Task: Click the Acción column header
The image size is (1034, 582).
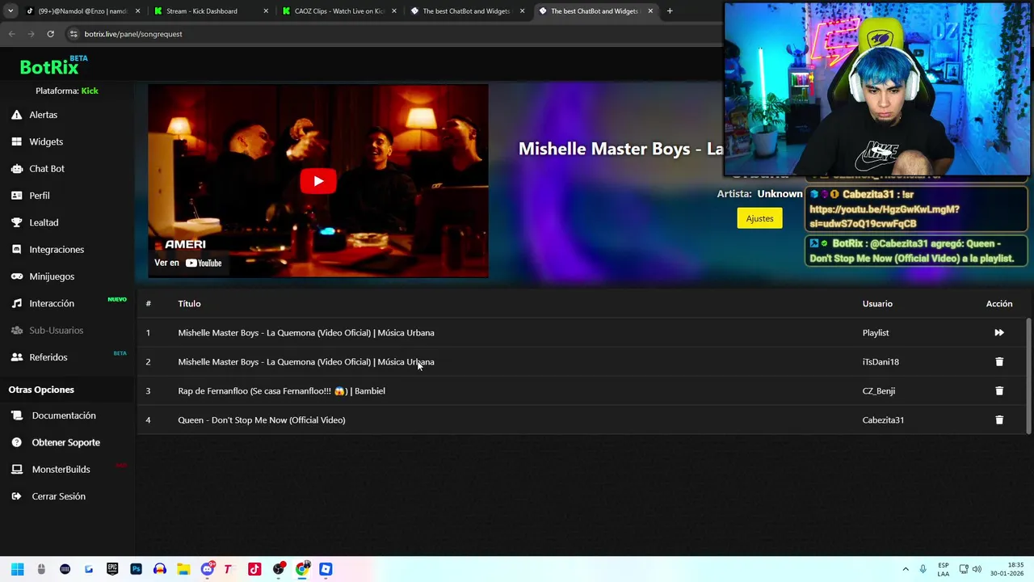Action: tap(999, 303)
